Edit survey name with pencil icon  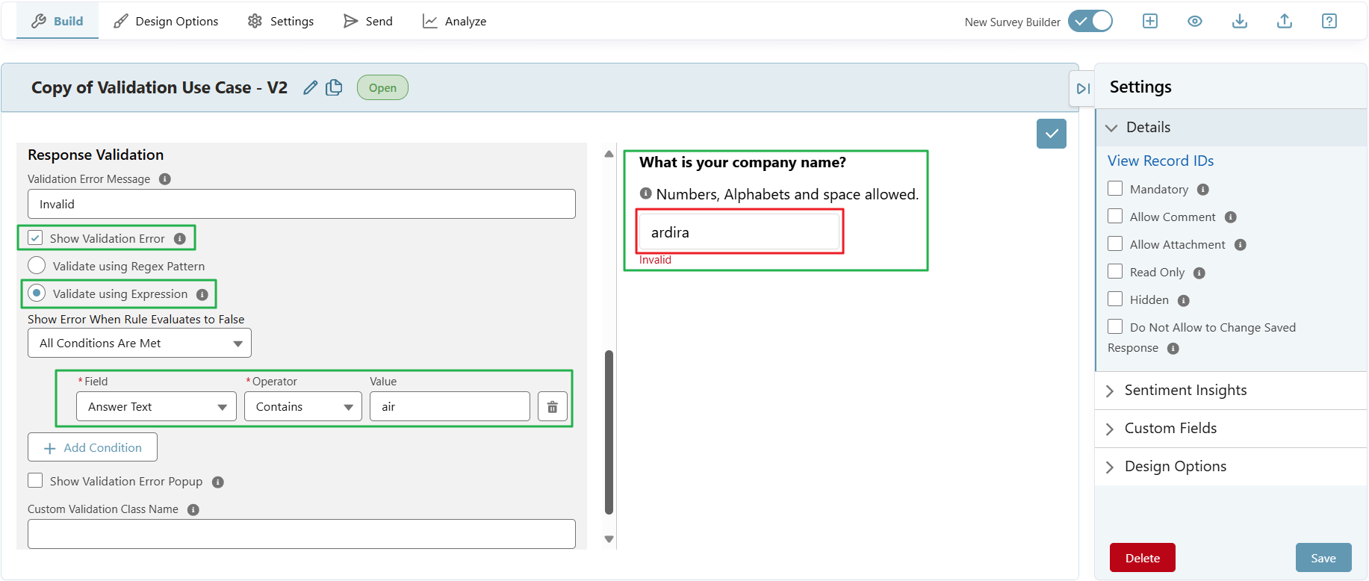311,87
